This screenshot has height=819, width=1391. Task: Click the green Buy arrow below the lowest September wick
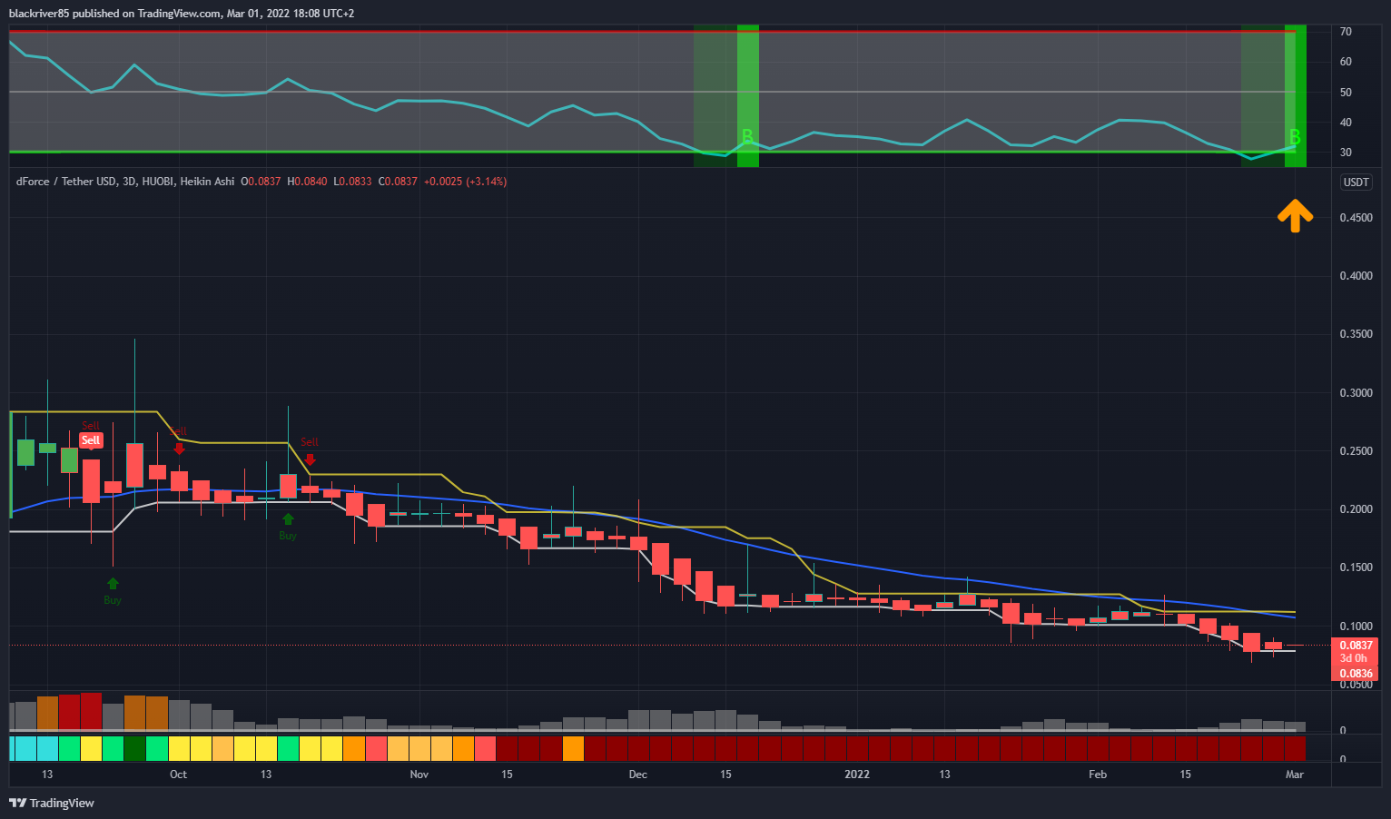coord(113,584)
